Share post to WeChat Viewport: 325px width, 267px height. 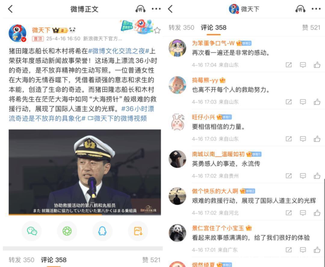click(32, 231)
